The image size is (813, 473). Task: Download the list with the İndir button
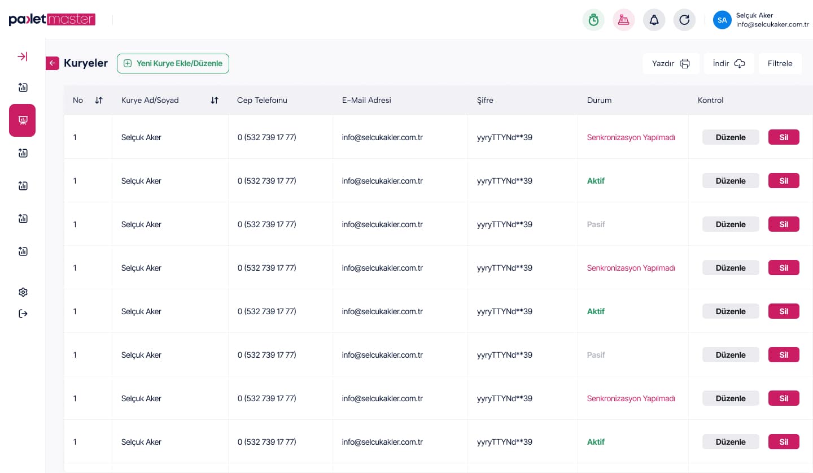729,63
